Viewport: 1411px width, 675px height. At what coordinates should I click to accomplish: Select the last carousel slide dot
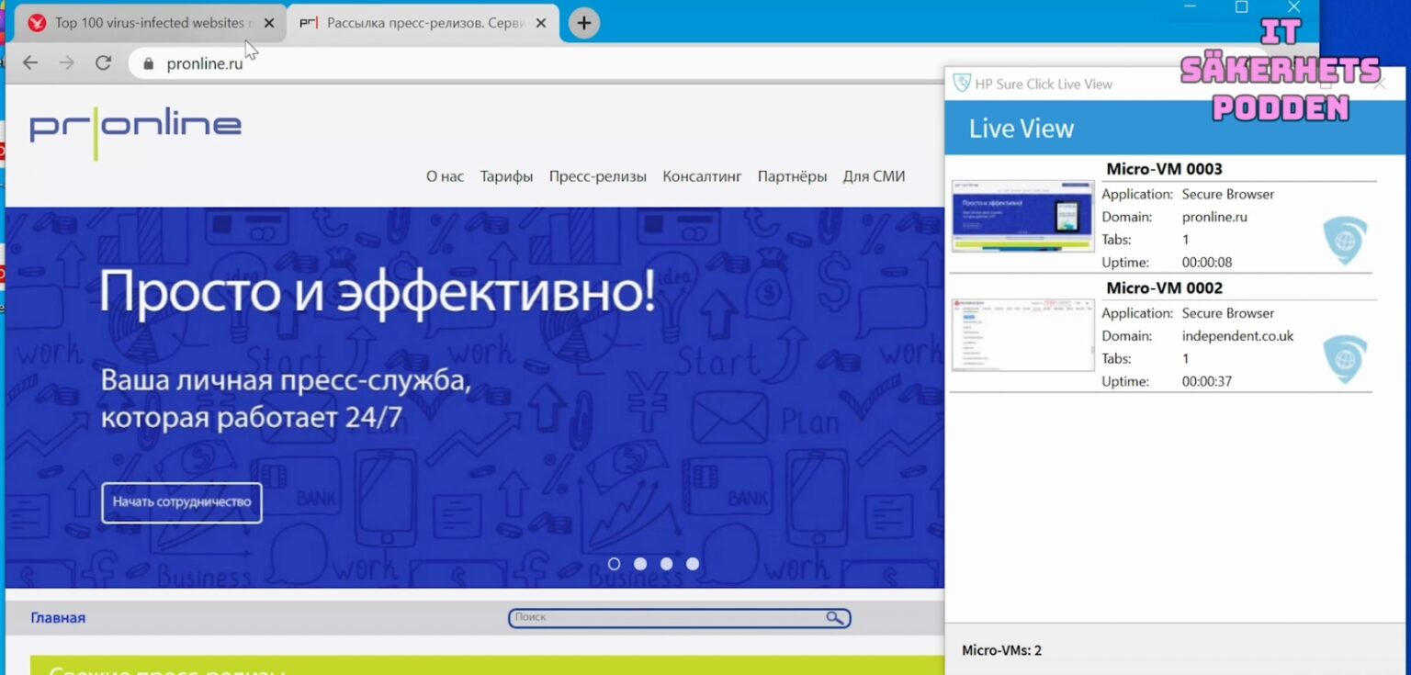pyautogui.click(x=693, y=564)
